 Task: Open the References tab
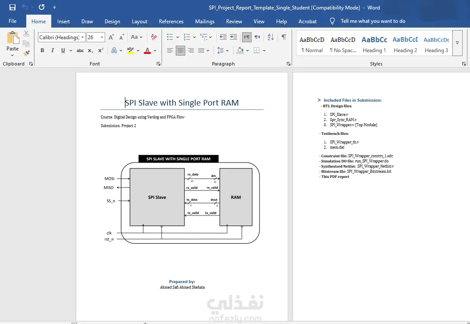click(171, 22)
